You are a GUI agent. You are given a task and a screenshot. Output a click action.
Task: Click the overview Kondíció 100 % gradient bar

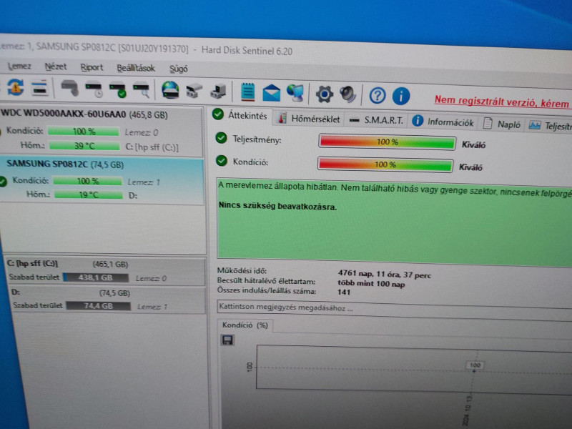[385, 164]
